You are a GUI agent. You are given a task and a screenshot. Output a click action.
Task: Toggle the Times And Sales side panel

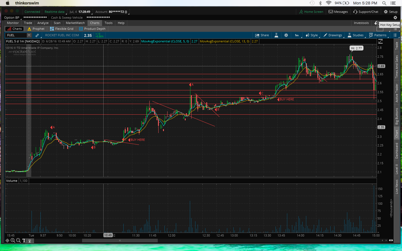pyautogui.click(x=397, y=67)
